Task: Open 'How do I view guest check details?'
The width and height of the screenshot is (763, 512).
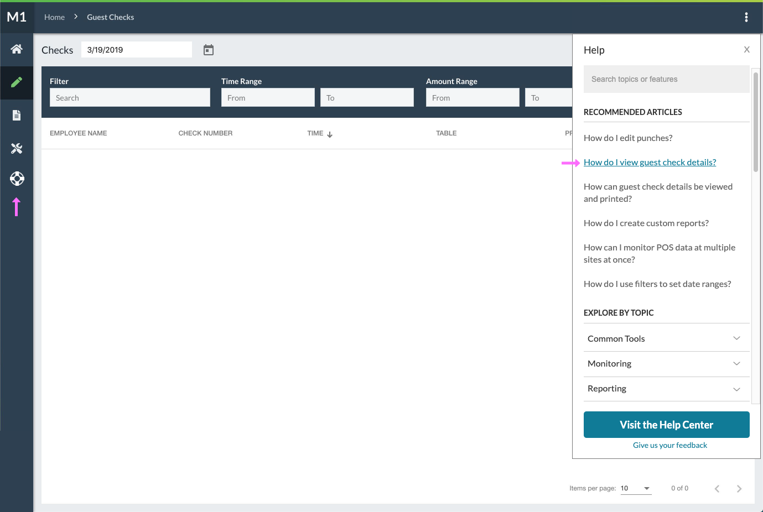Action: (650, 163)
